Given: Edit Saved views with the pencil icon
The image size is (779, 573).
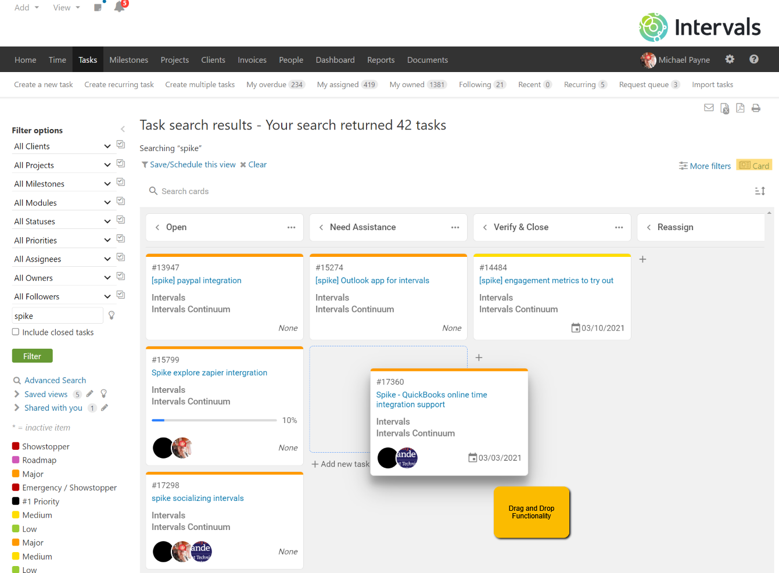Looking at the screenshot, I should (90, 393).
